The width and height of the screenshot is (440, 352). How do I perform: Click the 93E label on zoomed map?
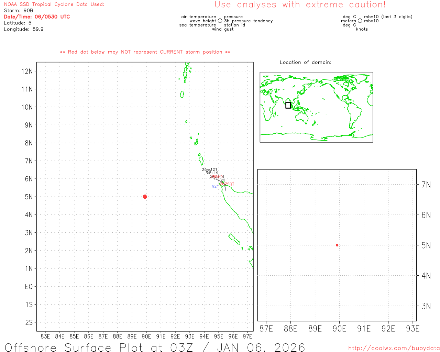[x=412, y=329]
